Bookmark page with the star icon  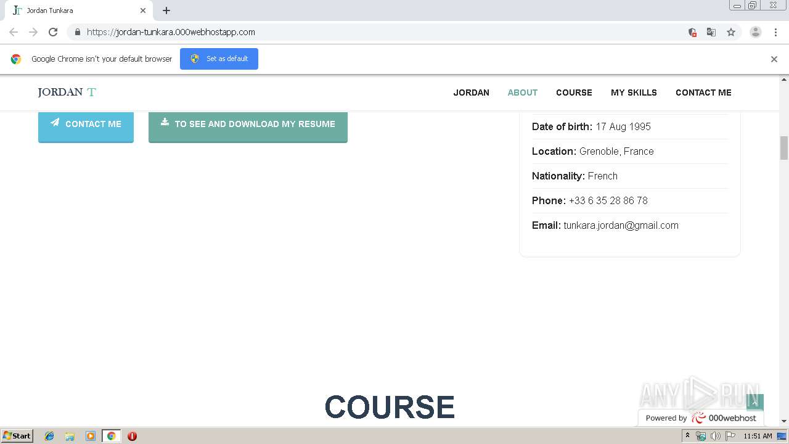731,32
